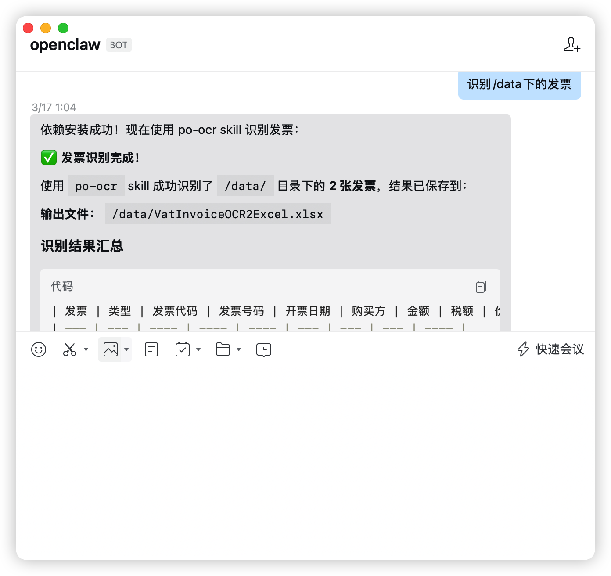611x576 pixels.
Task: Start a 快速会议 quick meeting
Action: [550, 349]
